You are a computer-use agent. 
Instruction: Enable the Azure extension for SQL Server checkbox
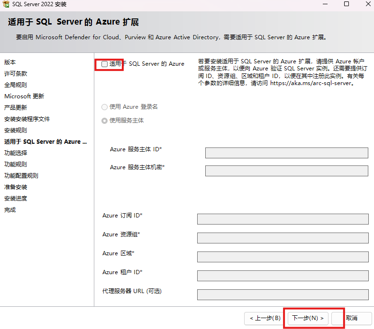tap(105, 64)
